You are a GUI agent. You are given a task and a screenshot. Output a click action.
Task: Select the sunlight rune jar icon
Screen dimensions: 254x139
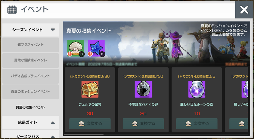tap(197, 89)
